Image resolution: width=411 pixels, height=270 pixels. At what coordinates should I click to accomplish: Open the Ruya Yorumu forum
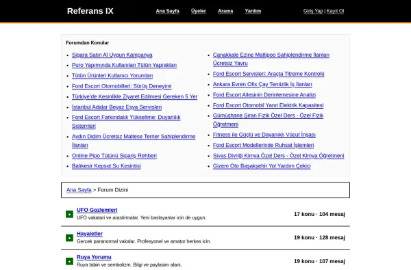click(x=94, y=257)
